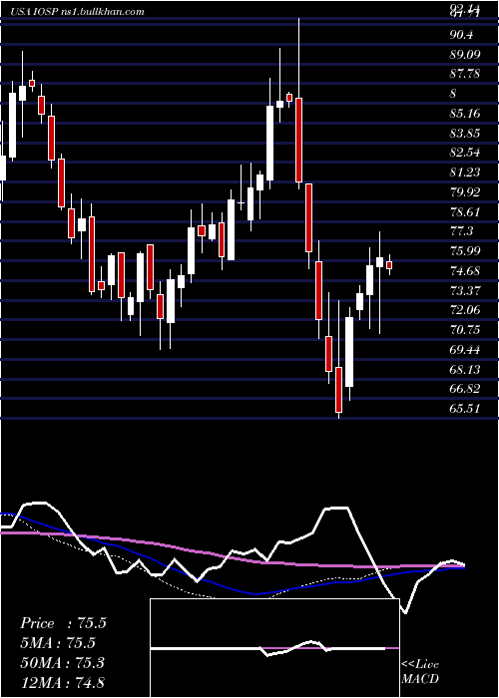Click the 81.23 price axis label
The height and width of the screenshot is (698, 499).
(465, 172)
